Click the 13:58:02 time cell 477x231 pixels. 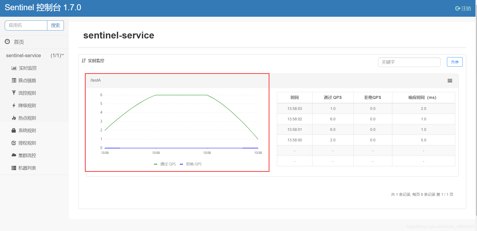[x=294, y=119]
